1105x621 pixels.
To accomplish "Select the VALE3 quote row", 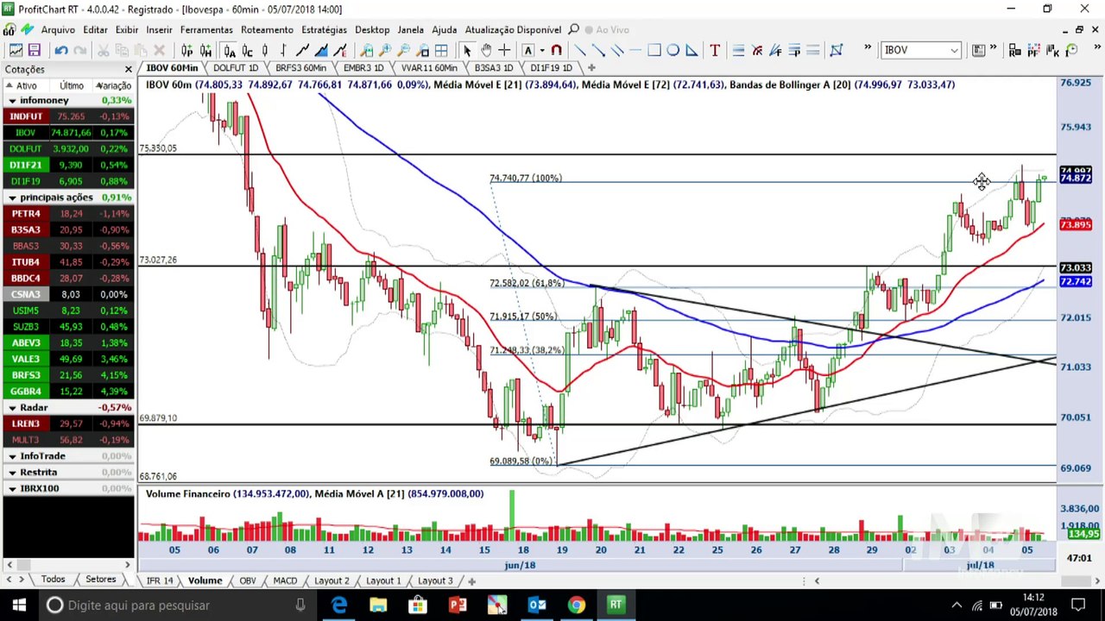I will click(x=67, y=359).
